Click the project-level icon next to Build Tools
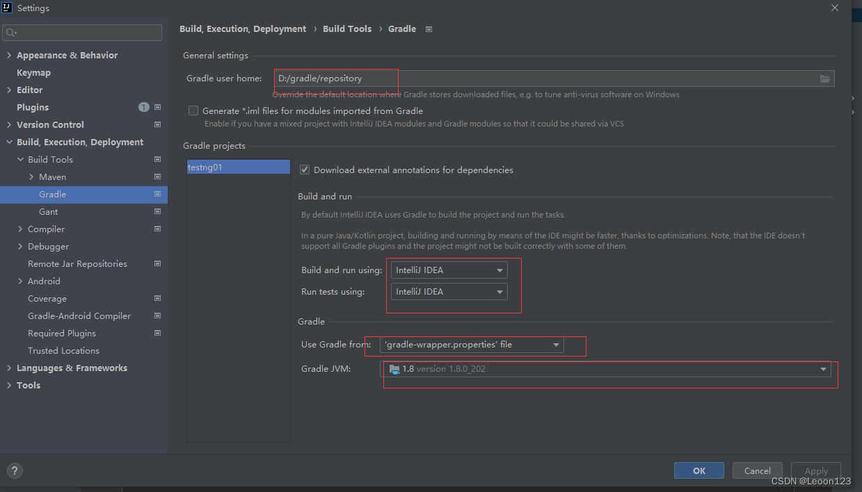 click(158, 159)
